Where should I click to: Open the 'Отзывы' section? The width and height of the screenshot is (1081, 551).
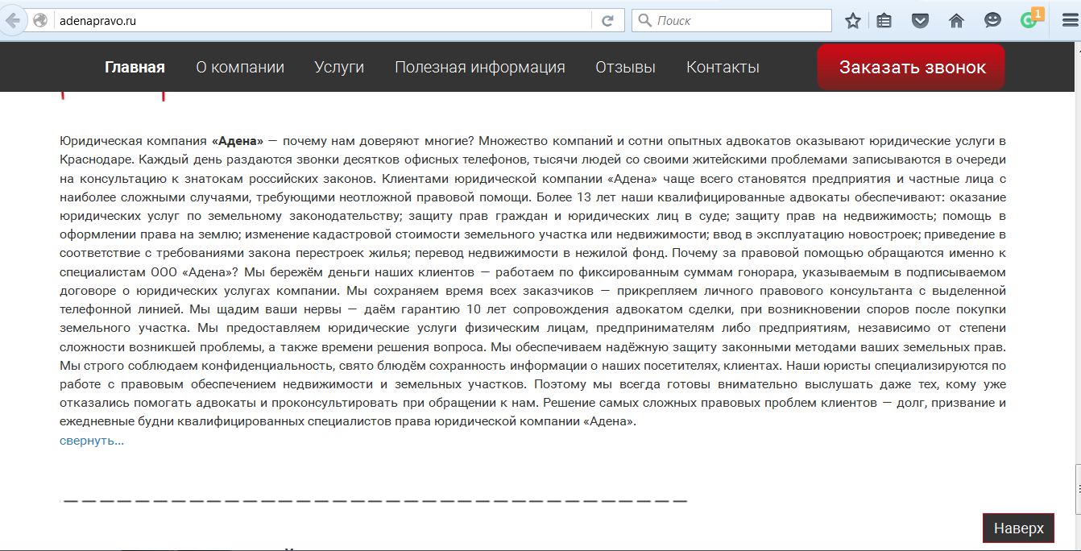(x=625, y=68)
